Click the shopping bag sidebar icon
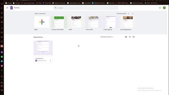The width and height of the screenshot is (169, 95). (2, 13)
